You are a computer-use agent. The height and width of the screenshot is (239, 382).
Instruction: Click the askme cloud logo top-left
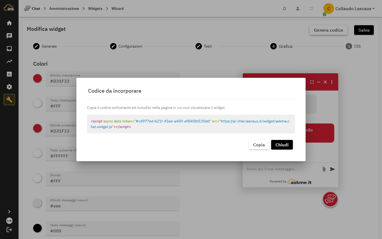(x=9, y=8)
